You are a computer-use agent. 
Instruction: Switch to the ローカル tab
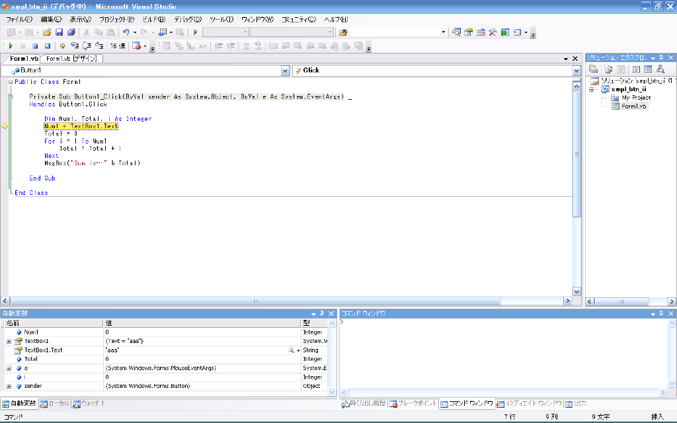coord(55,404)
